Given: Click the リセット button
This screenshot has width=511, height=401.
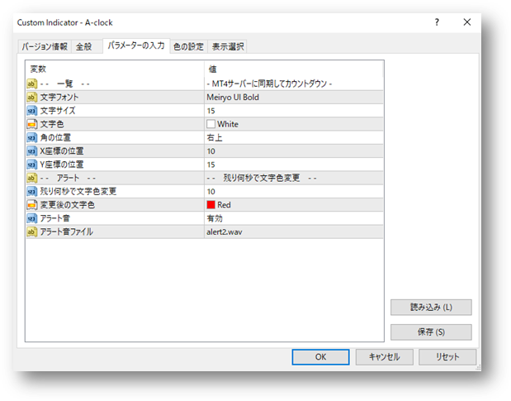Looking at the screenshot, I should tap(447, 357).
